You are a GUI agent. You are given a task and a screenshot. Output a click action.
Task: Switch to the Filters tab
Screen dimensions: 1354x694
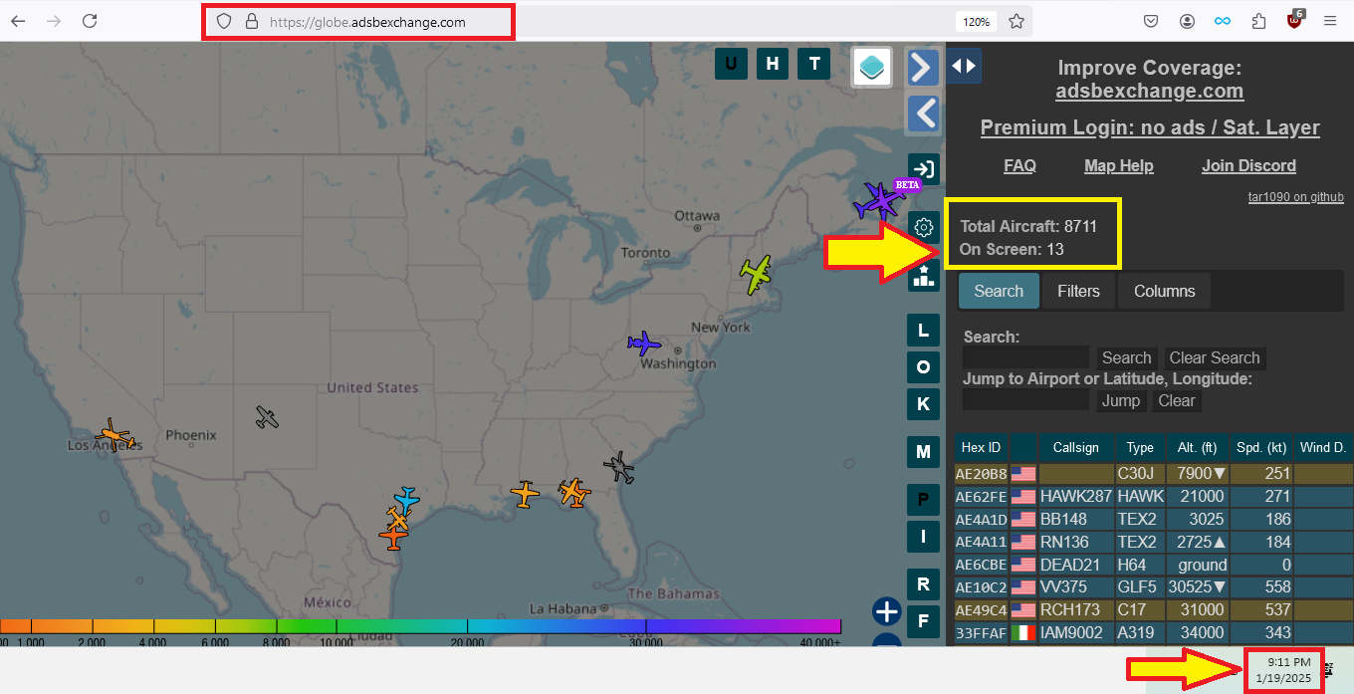pos(1078,291)
